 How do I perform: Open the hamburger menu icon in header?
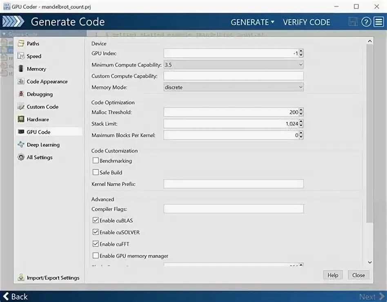[379, 22]
